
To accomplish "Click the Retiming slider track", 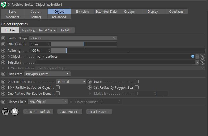I will coord(128,51).
